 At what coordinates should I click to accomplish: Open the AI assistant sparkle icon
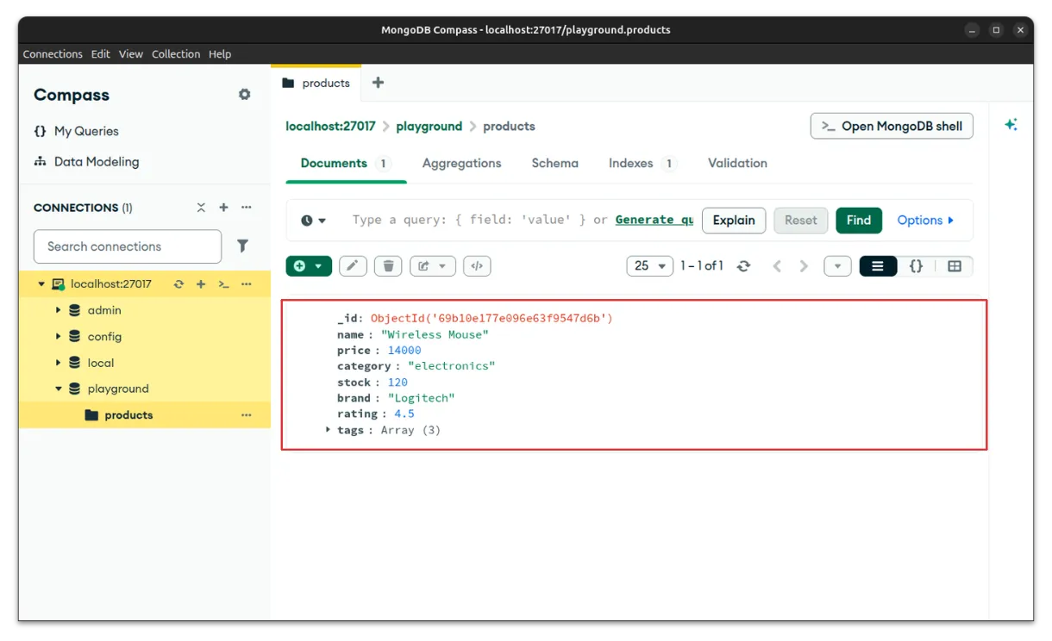coord(1011,125)
